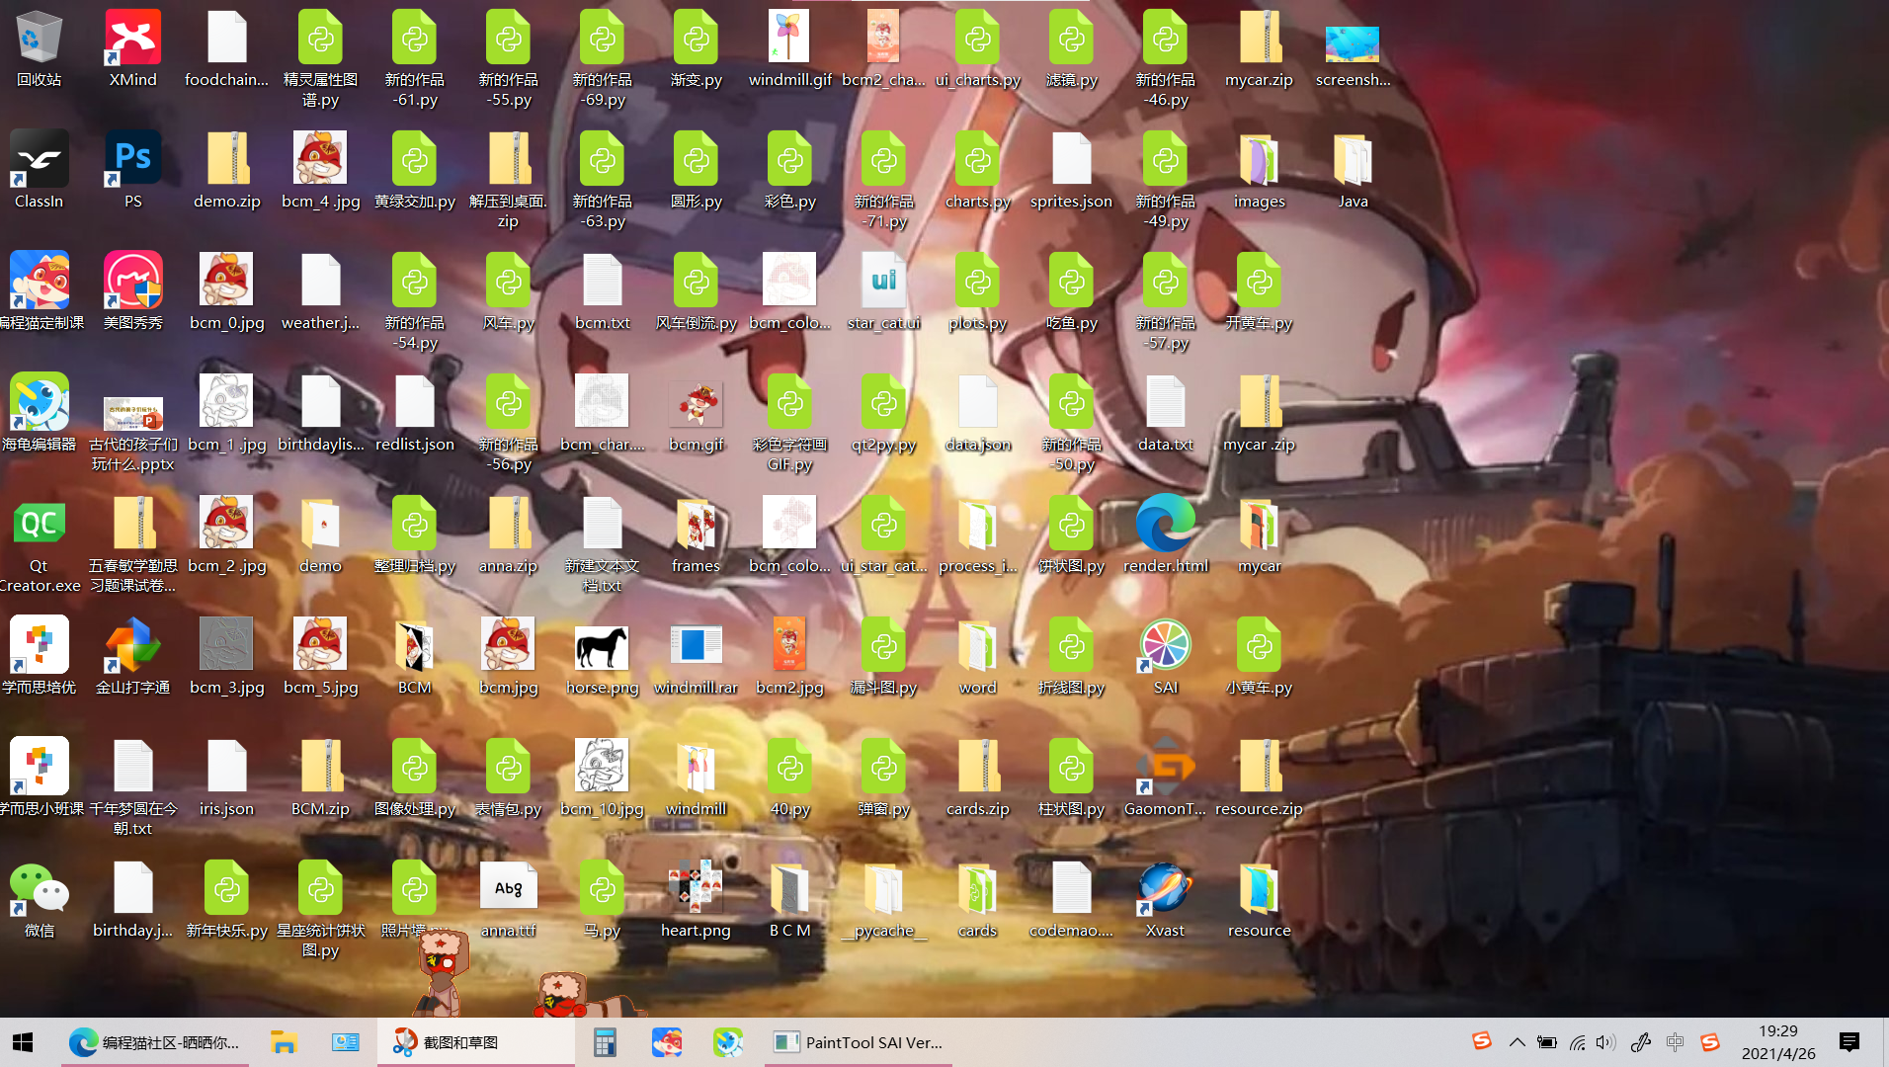Image resolution: width=1889 pixels, height=1067 pixels.
Task: Select the 开黄车.py file
Action: tap(1260, 290)
